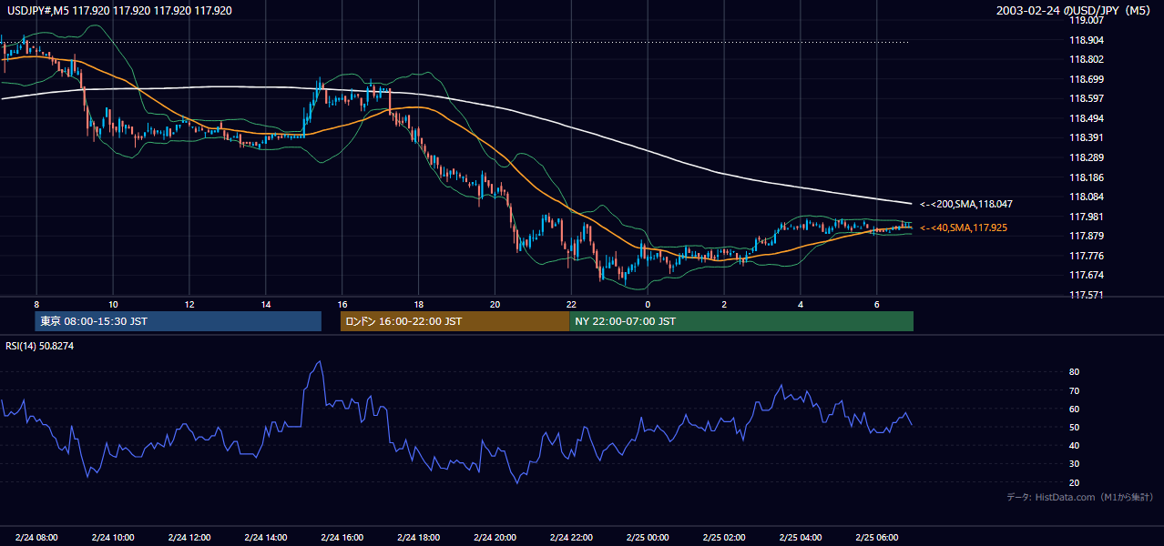The image size is (1164, 546).
Task: Click the 2/24 16:00 time axis label
Action: (342, 538)
